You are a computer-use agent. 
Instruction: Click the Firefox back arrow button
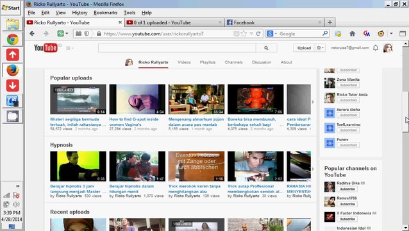point(32,33)
